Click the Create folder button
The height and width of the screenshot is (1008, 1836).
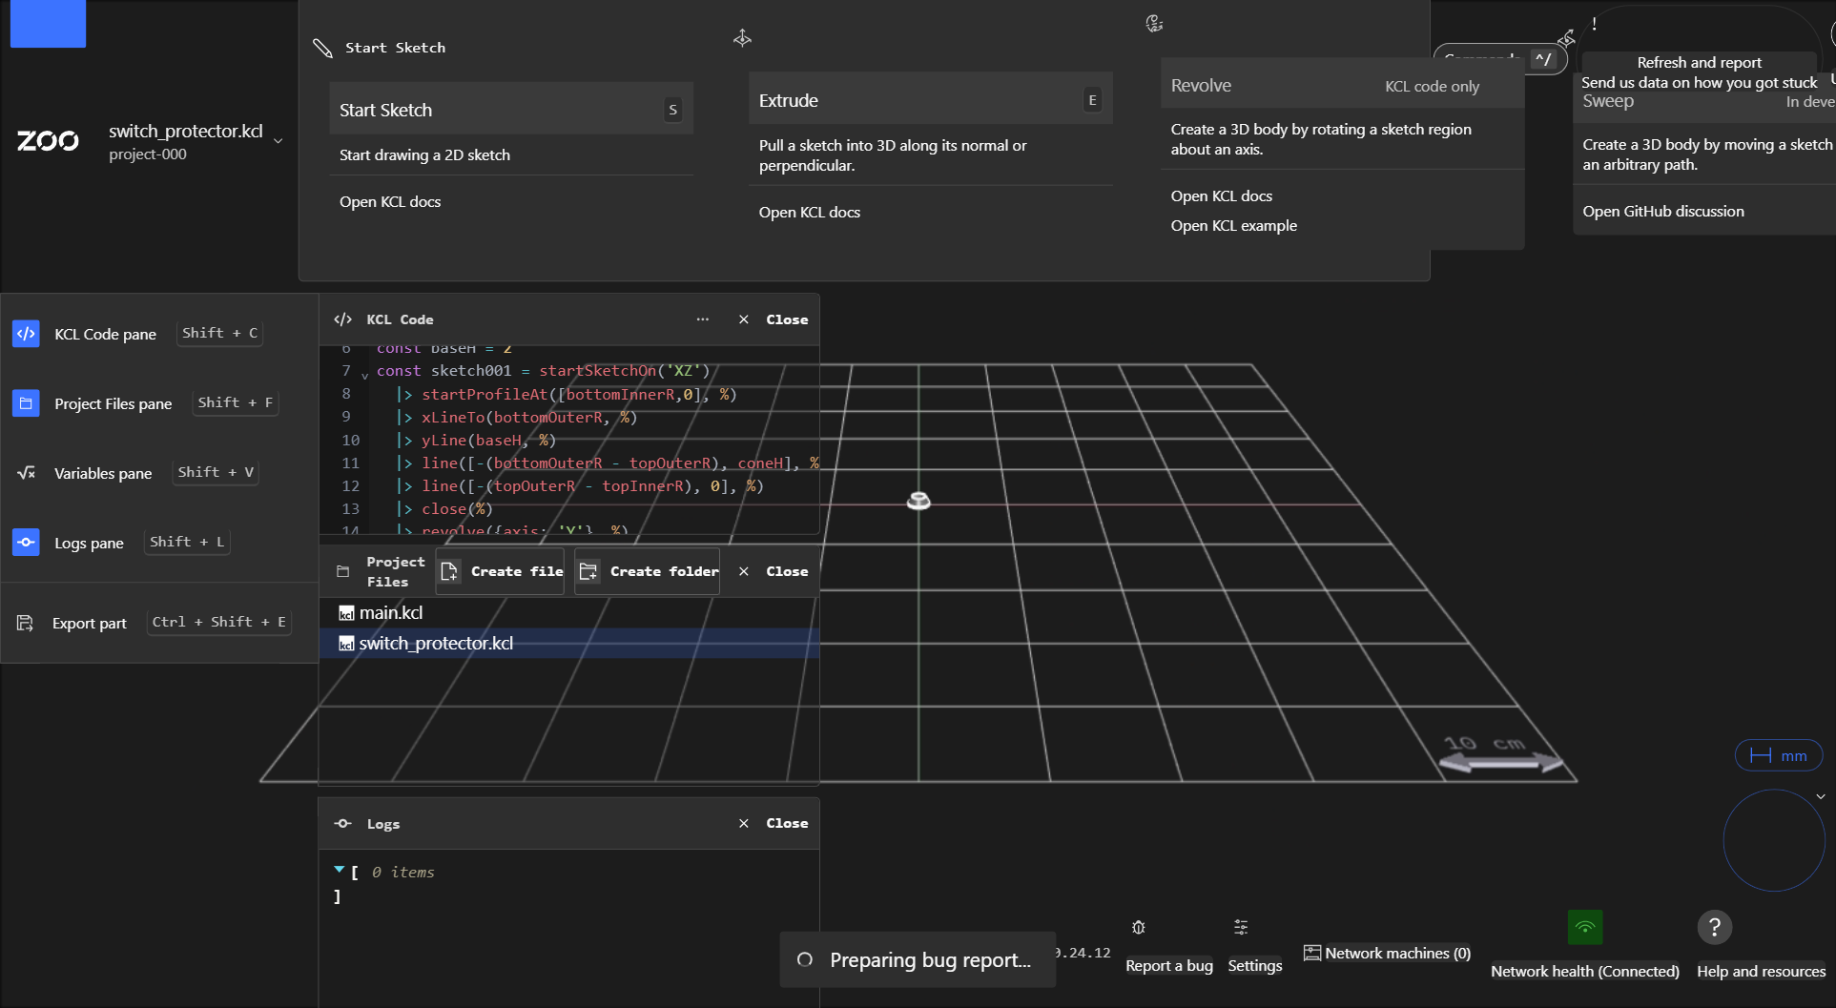point(648,571)
